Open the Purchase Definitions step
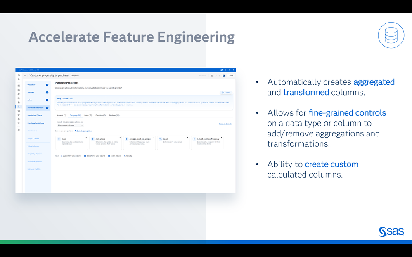 pos(36,123)
